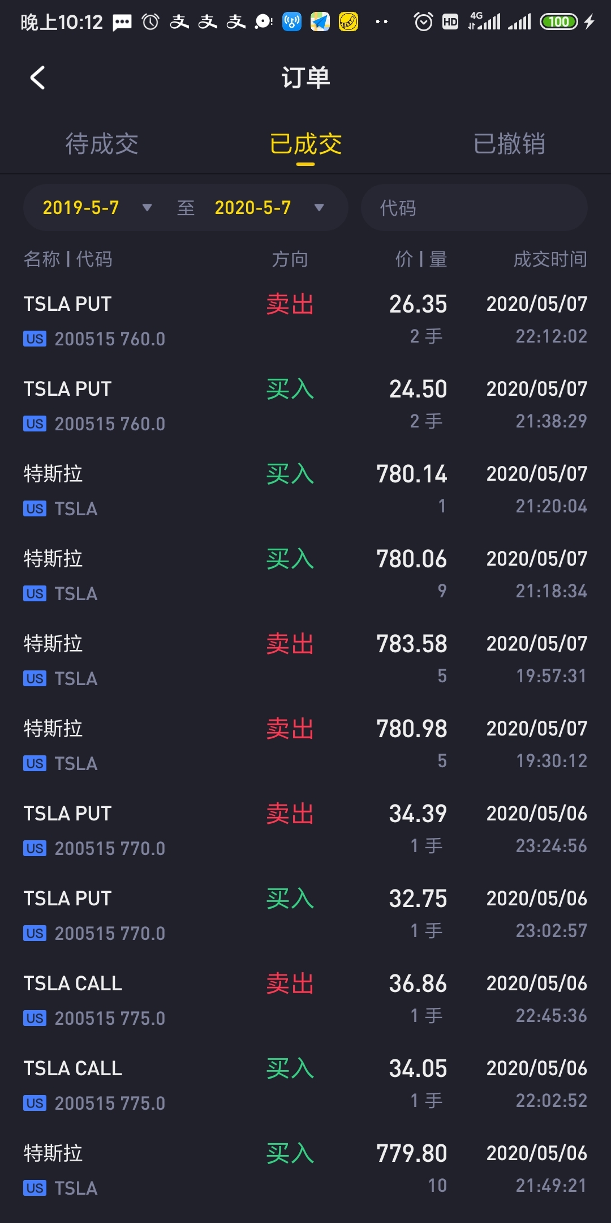This screenshot has width=611, height=1223.
Task: Tap the 成交时间 column header
Action: click(x=550, y=259)
